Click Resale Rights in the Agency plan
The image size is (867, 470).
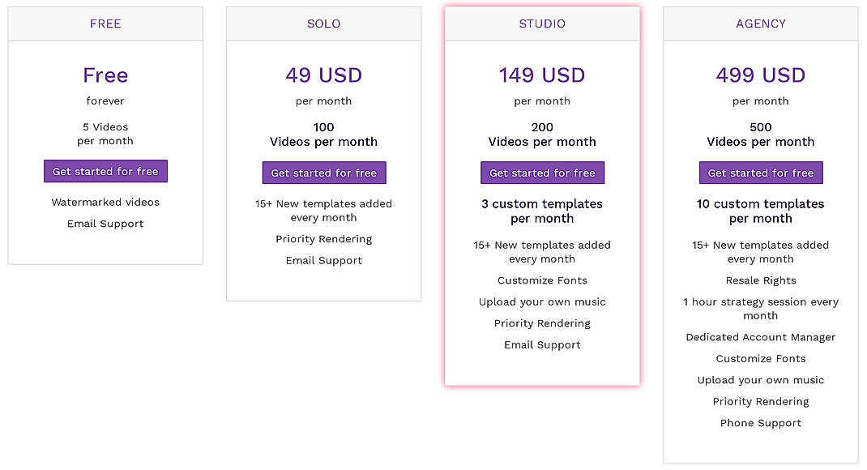click(x=760, y=280)
